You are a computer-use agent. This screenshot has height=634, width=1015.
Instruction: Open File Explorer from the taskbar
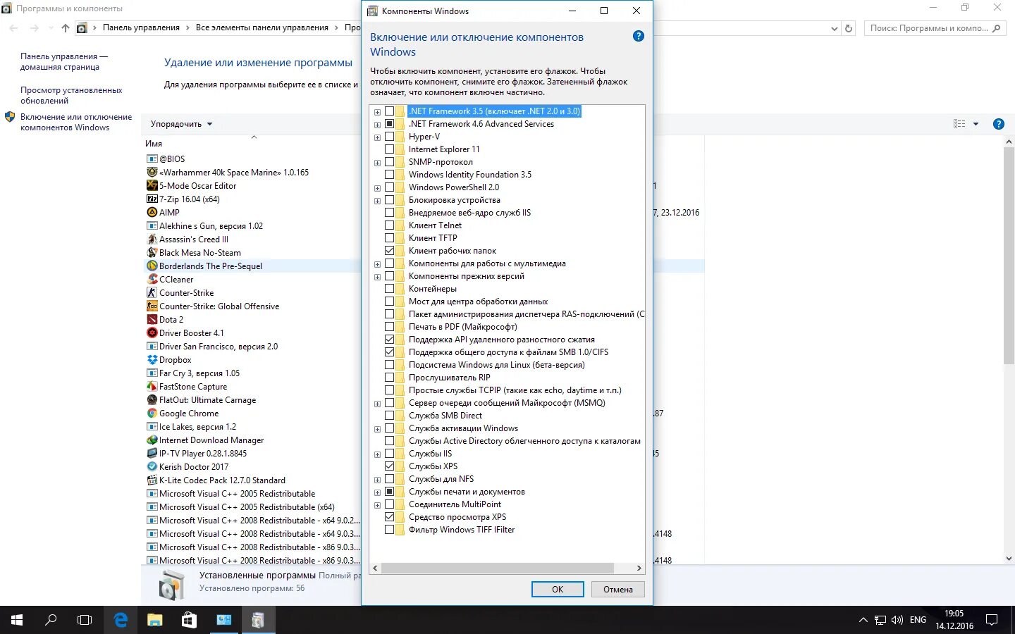coord(154,620)
